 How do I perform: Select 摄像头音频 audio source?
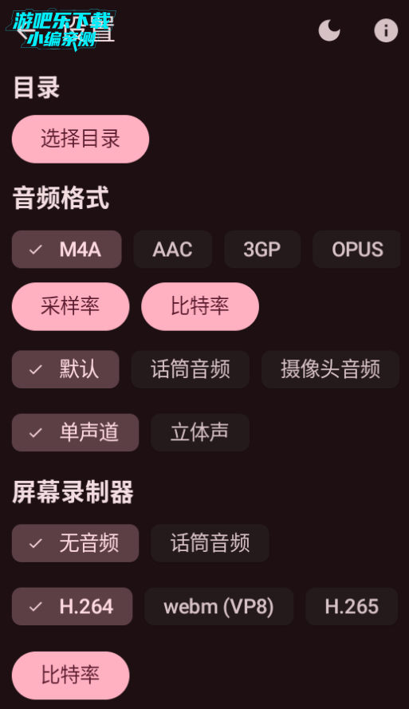coord(330,369)
